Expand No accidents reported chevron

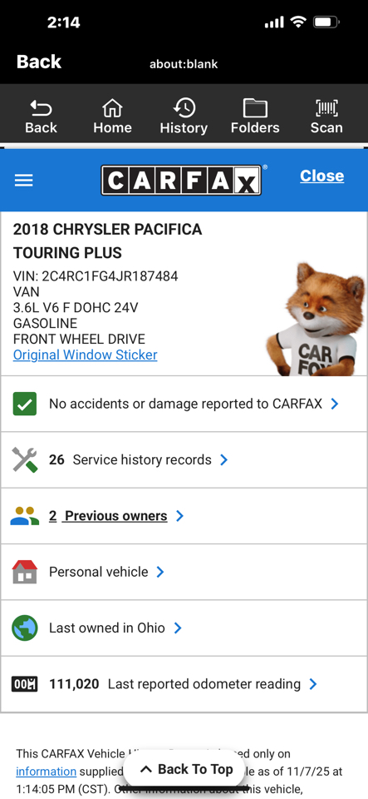coord(335,404)
